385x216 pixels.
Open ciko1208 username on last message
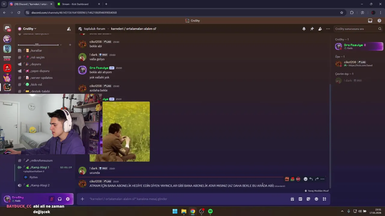coord(96,181)
